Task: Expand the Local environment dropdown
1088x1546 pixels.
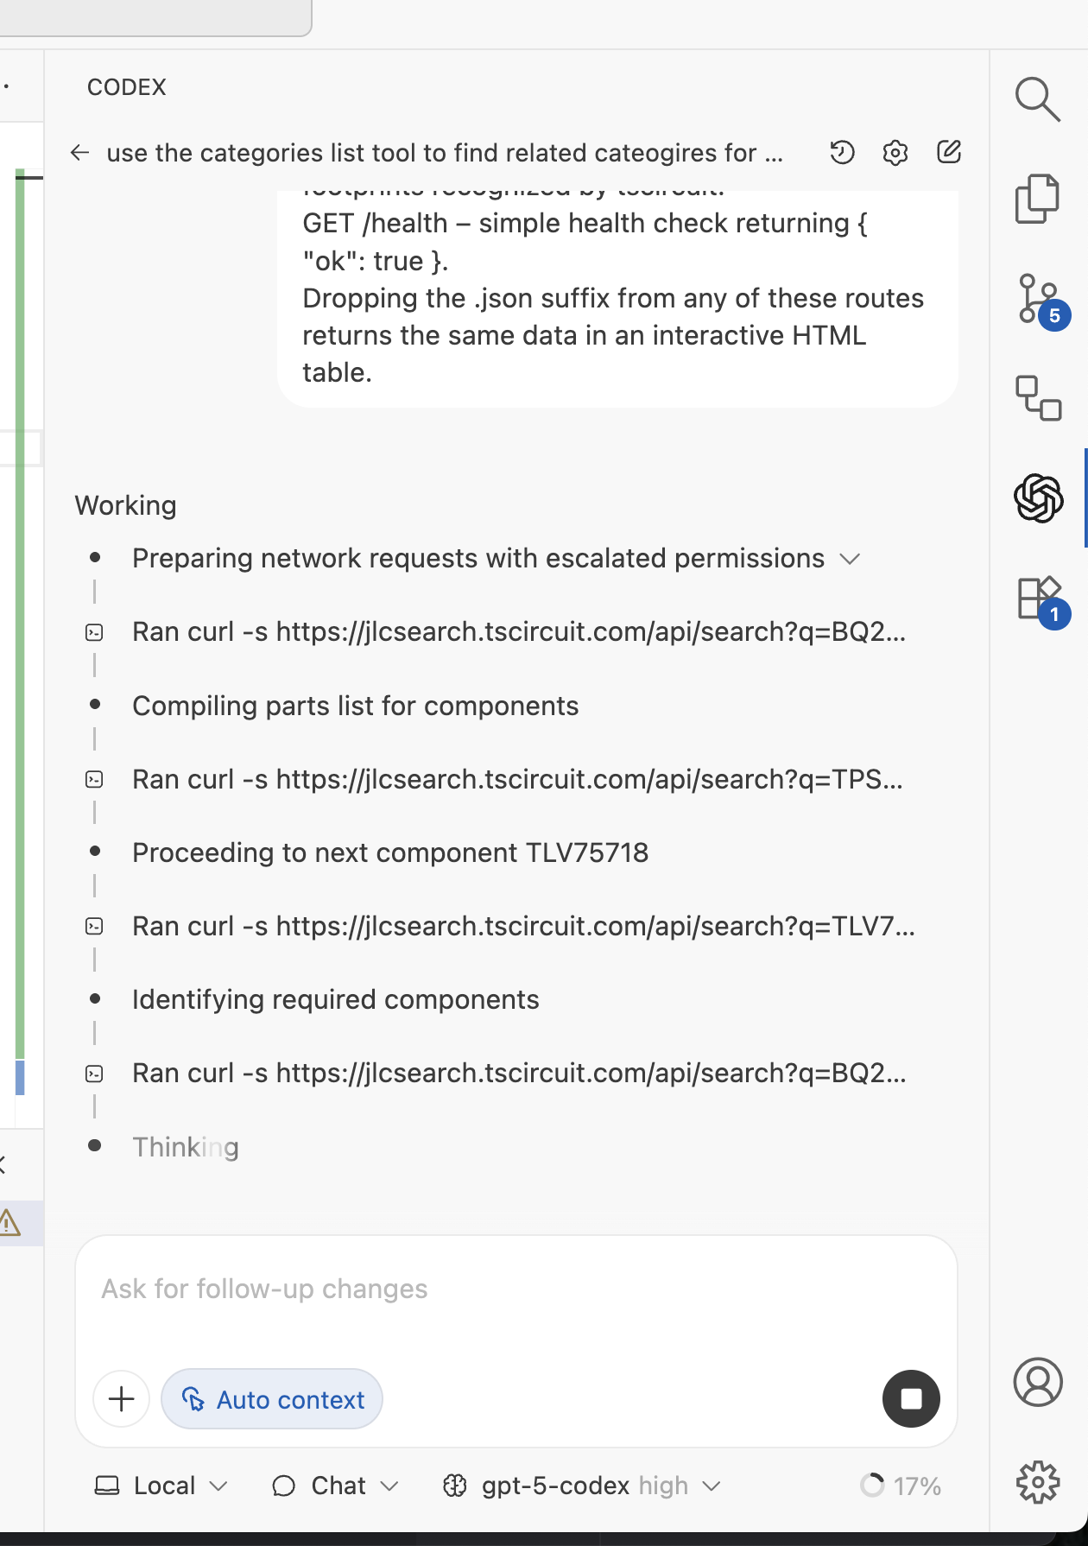Action: pos(161,1486)
